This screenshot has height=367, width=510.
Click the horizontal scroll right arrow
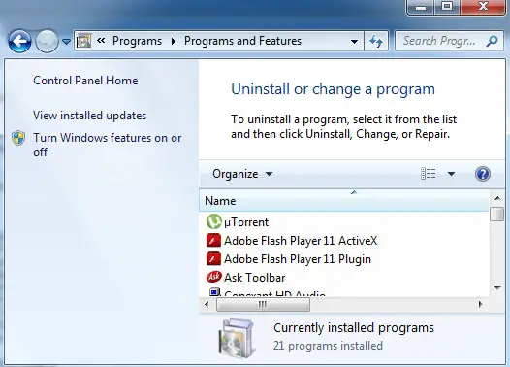point(480,304)
